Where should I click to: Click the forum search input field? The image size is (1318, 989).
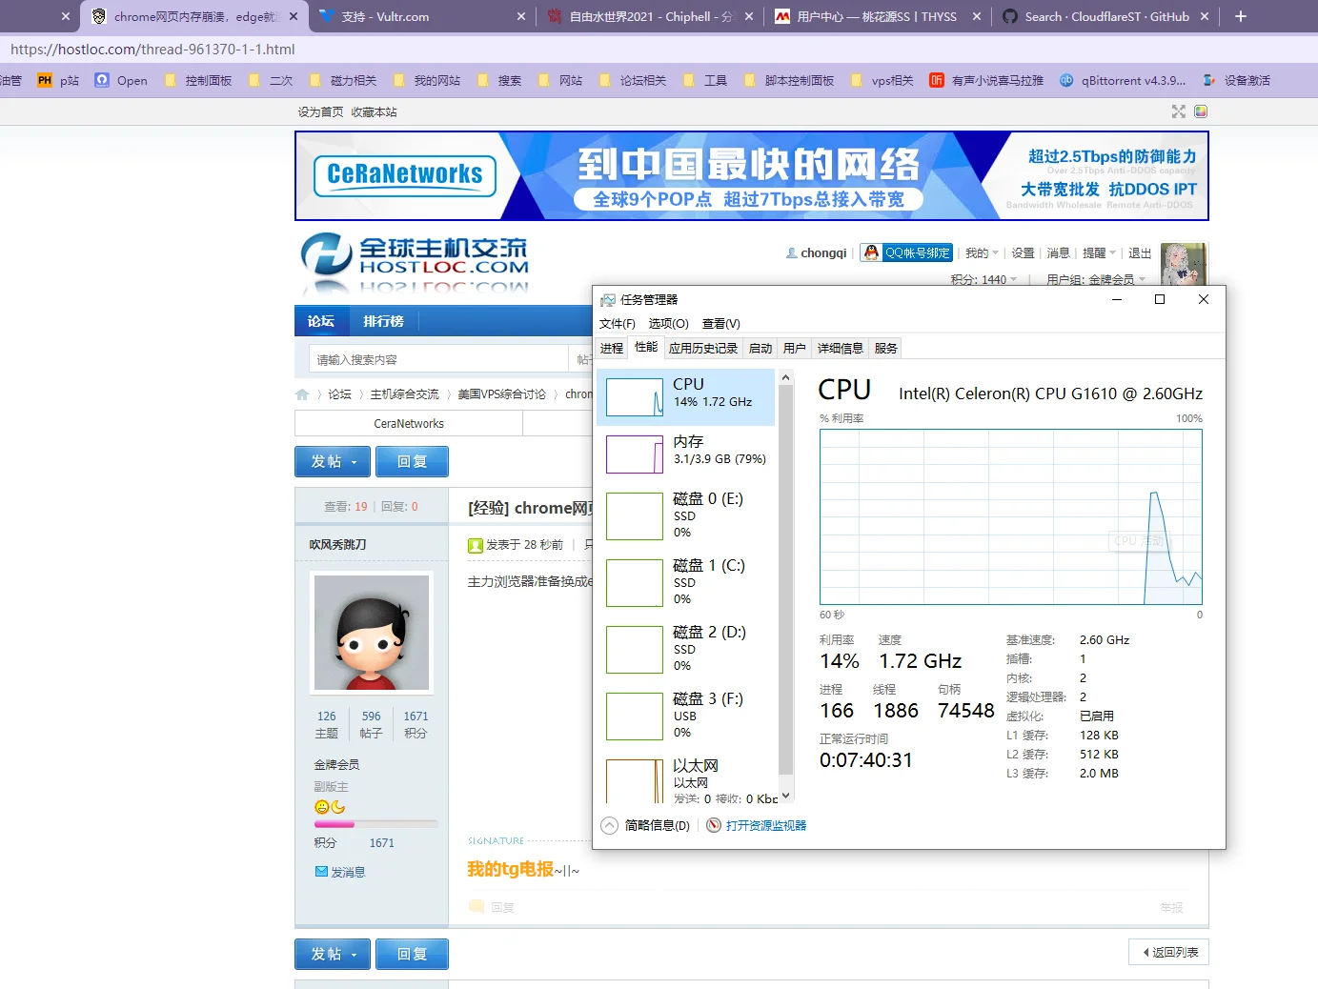pos(438,359)
